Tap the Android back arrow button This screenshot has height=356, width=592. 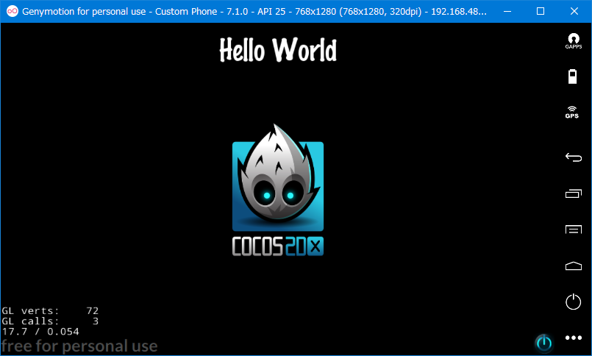point(573,157)
